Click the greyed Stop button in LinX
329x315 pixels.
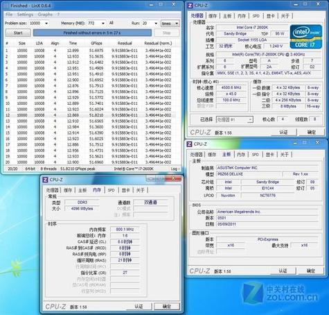(x=166, y=33)
